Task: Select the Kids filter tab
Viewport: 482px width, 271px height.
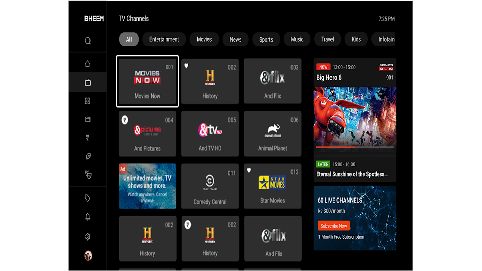Action: [356, 39]
